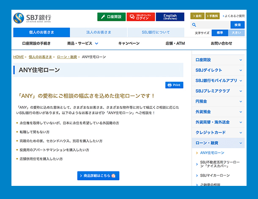Click the search magnifier icon
258x199 pixels.
point(194,25)
